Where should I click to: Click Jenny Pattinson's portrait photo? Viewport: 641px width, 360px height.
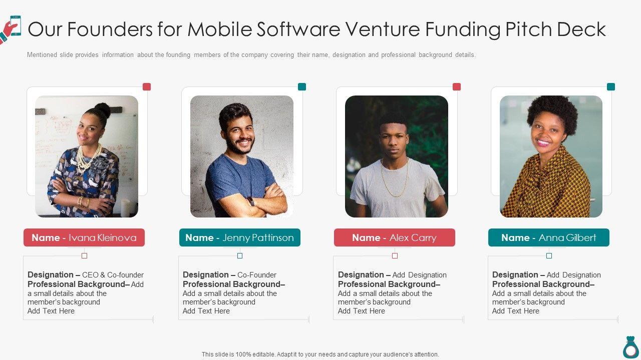[x=242, y=156]
